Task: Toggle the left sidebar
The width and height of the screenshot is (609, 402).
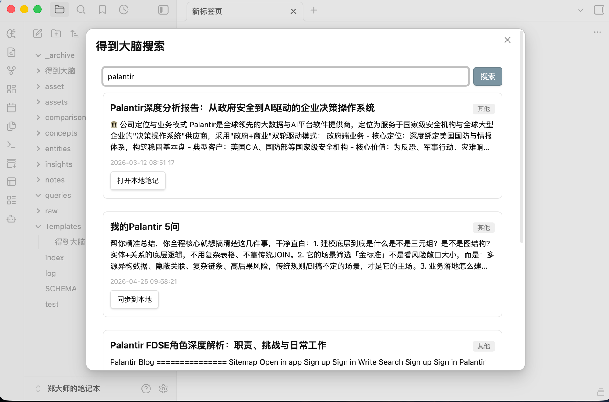Action: (164, 10)
